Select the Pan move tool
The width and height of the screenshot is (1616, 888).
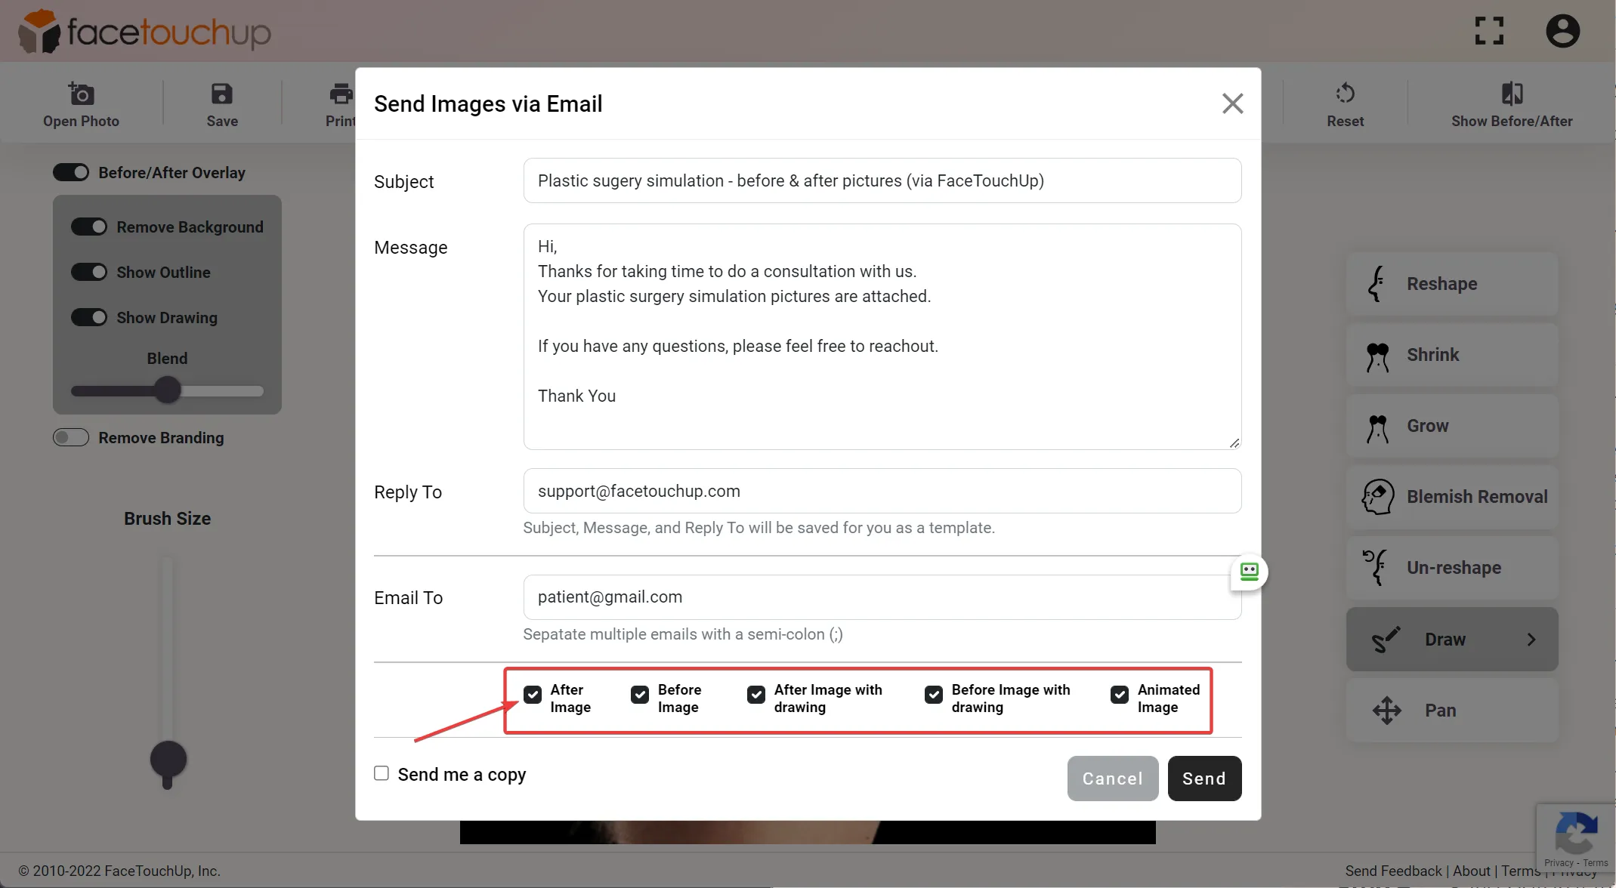click(x=1451, y=711)
